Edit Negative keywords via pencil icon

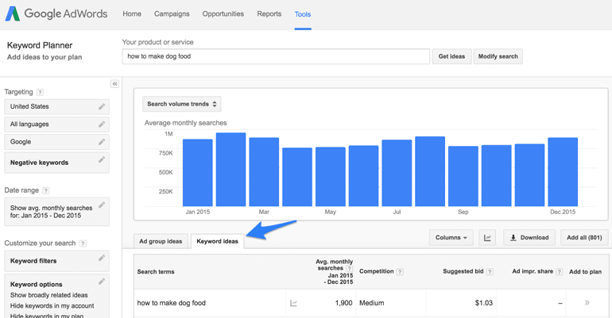[x=102, y=159]
